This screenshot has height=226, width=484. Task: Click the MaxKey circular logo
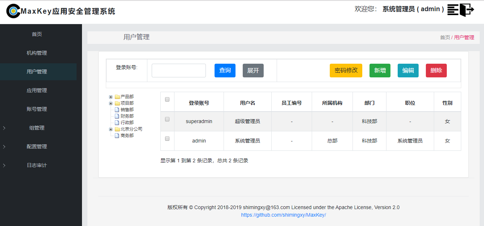click(x=13, y=11)
